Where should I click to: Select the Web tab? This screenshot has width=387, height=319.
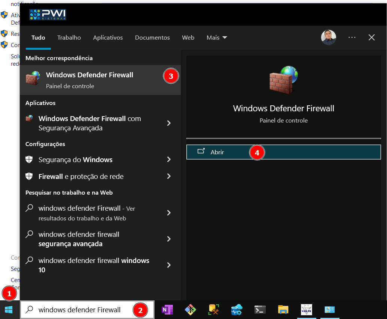click(x=188, y=38)
